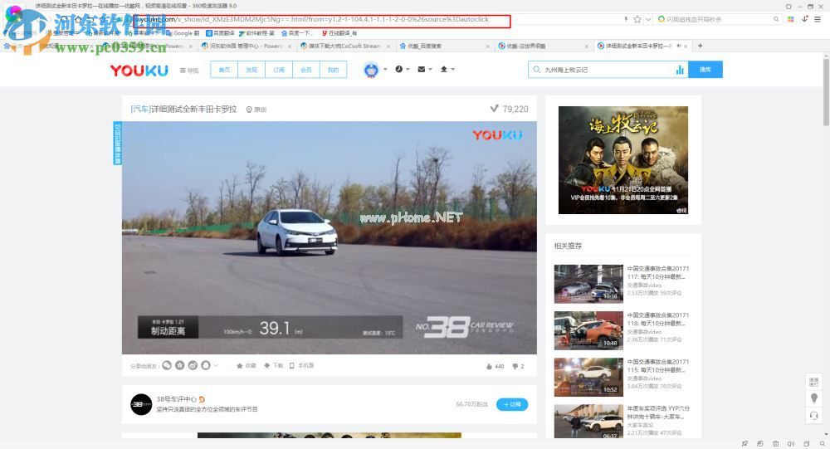The height and width of the screenshot is (449, 830).
Task: Click the magnifier in browser search field
Action: click(776, 19)
